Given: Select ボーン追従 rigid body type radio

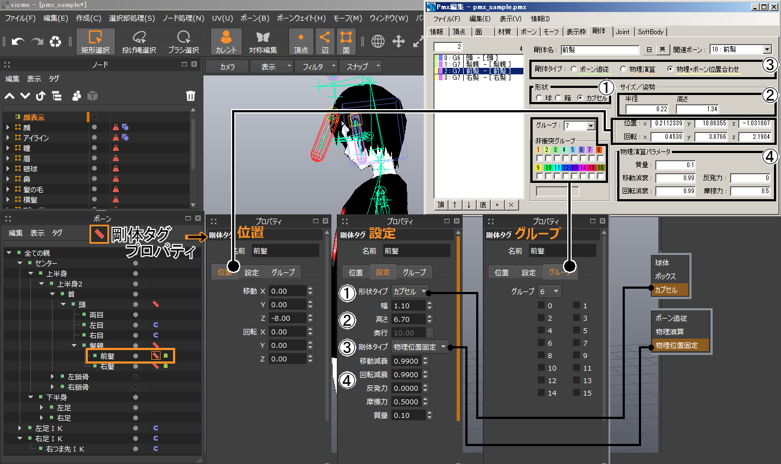Looking at the screenshot, I should click(574, 69).
